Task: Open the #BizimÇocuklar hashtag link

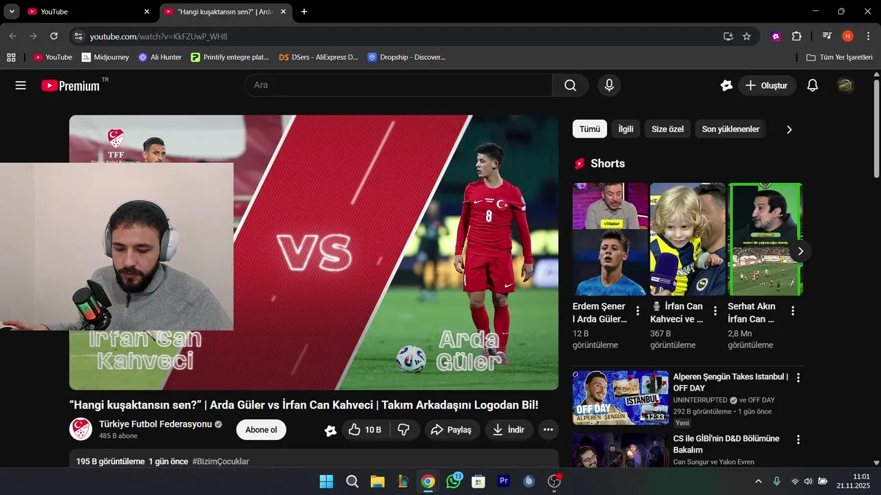Action: point(220,461)
